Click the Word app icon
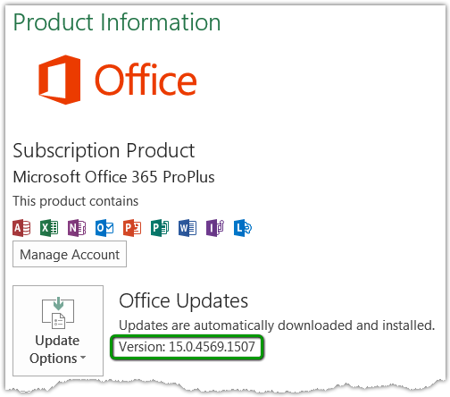Viewport: 450px width, 397px height. pos(187,228)
